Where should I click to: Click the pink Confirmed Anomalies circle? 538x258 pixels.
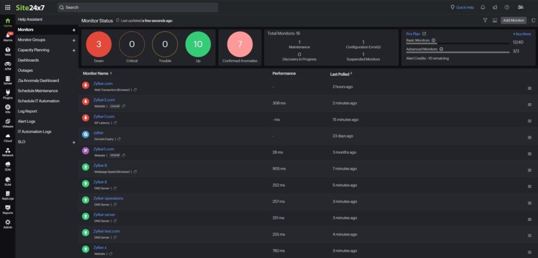coord(240,44)
